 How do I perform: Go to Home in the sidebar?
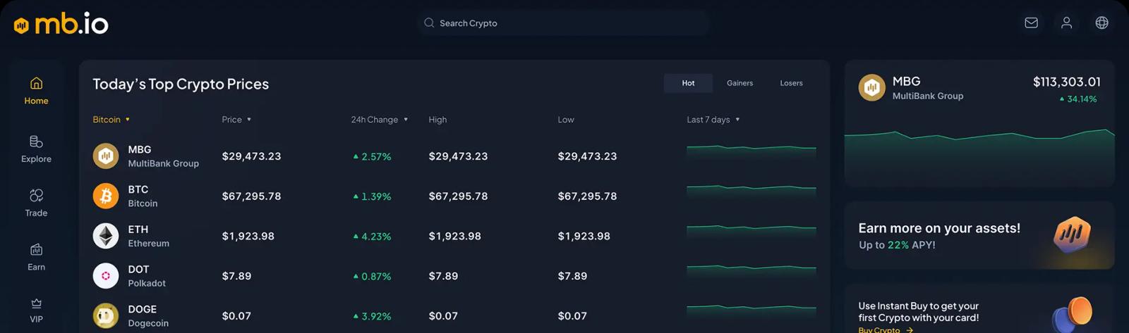[36, 91]
